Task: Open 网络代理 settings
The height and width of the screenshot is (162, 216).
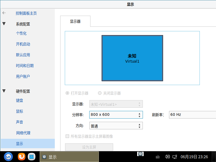Action: [23, 133]
